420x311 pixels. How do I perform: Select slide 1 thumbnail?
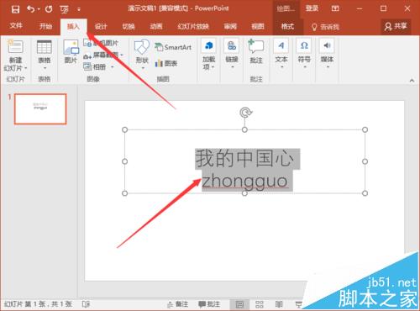pyautogui.click(x=40, y=109)
